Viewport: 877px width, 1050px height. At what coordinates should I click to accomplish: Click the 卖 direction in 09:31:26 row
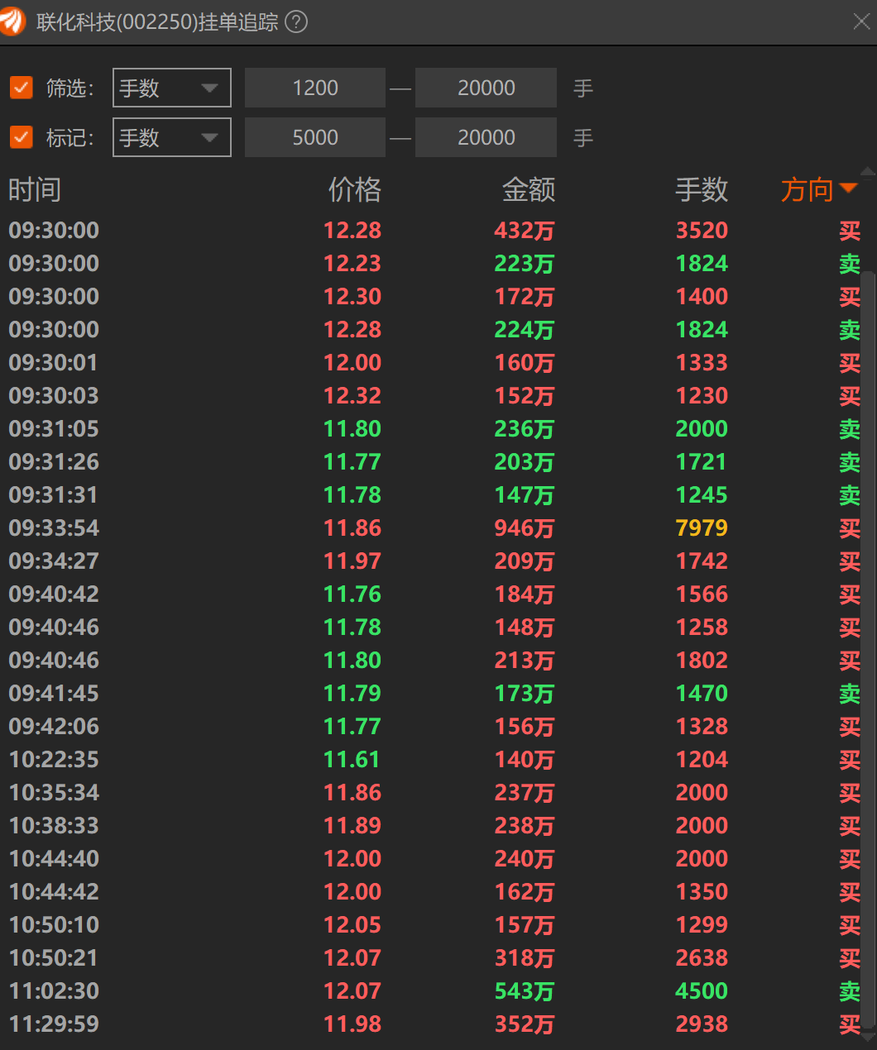point(850,461)
